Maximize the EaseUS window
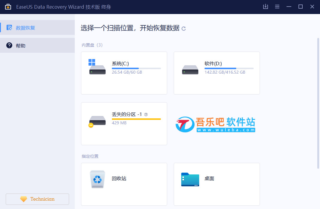Image resolution: width=320 pixels, height=209 pixels. tap(300, 7)
